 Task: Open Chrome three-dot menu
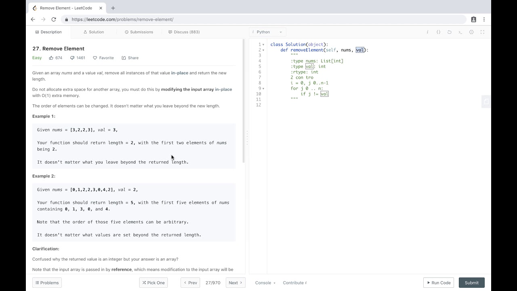point(484,19)
